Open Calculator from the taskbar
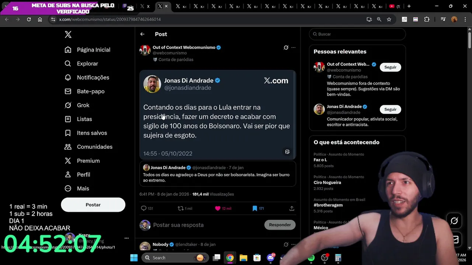The image size is (472, 265). (x=338, y=258)
